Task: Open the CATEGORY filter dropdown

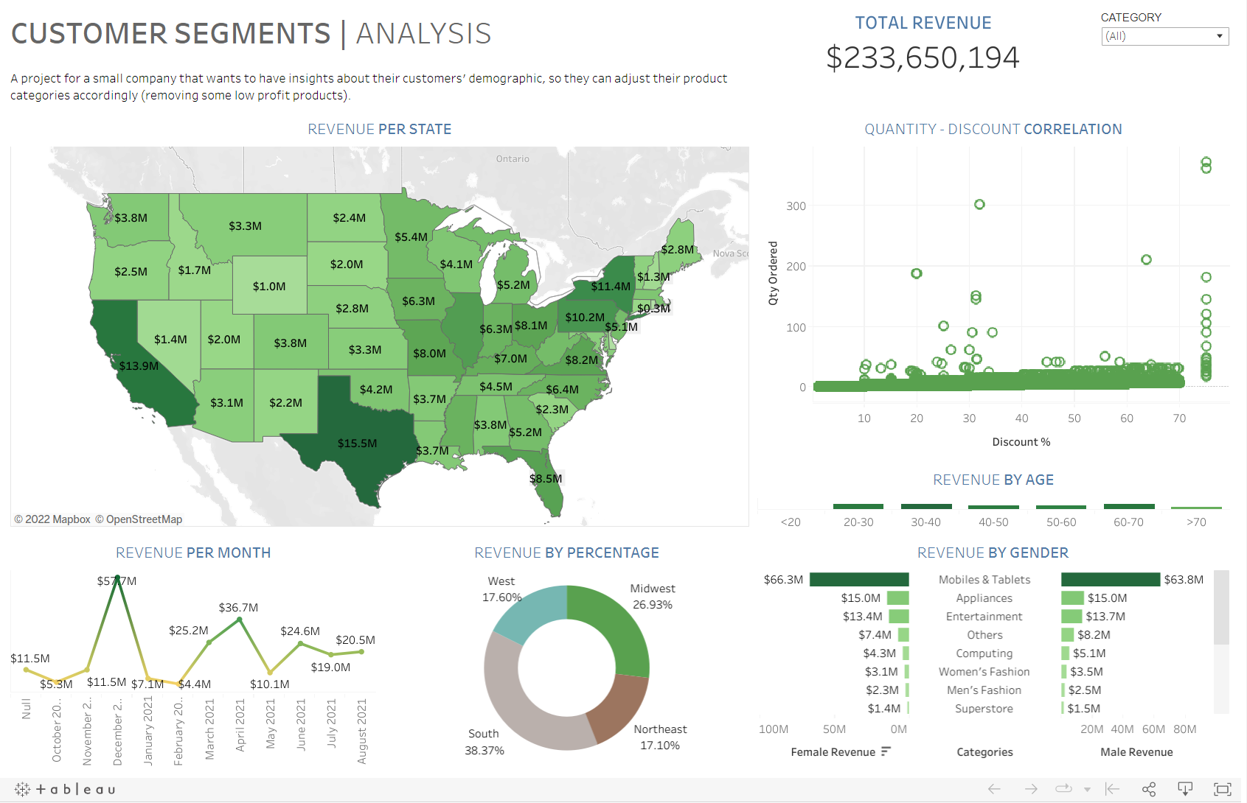Action: pyautogui.click(x=1165, y=36)
